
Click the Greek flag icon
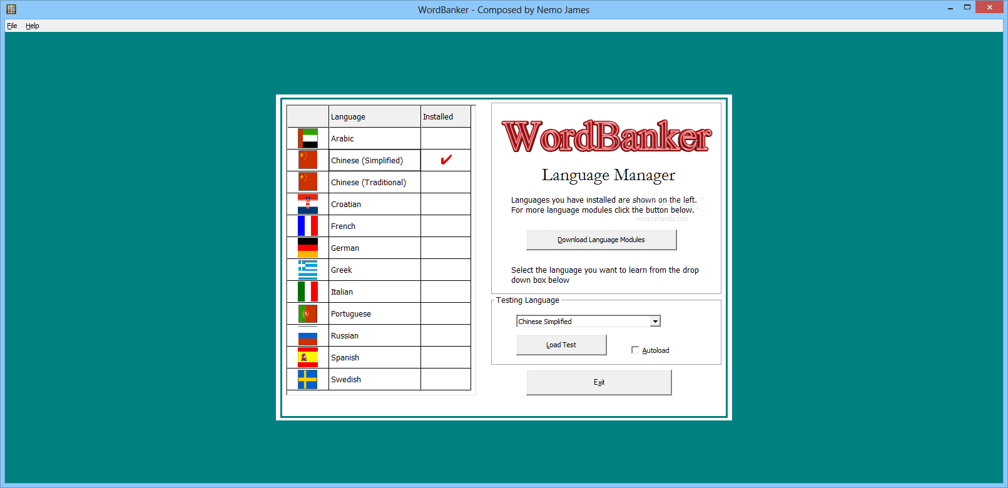(308, 270)
